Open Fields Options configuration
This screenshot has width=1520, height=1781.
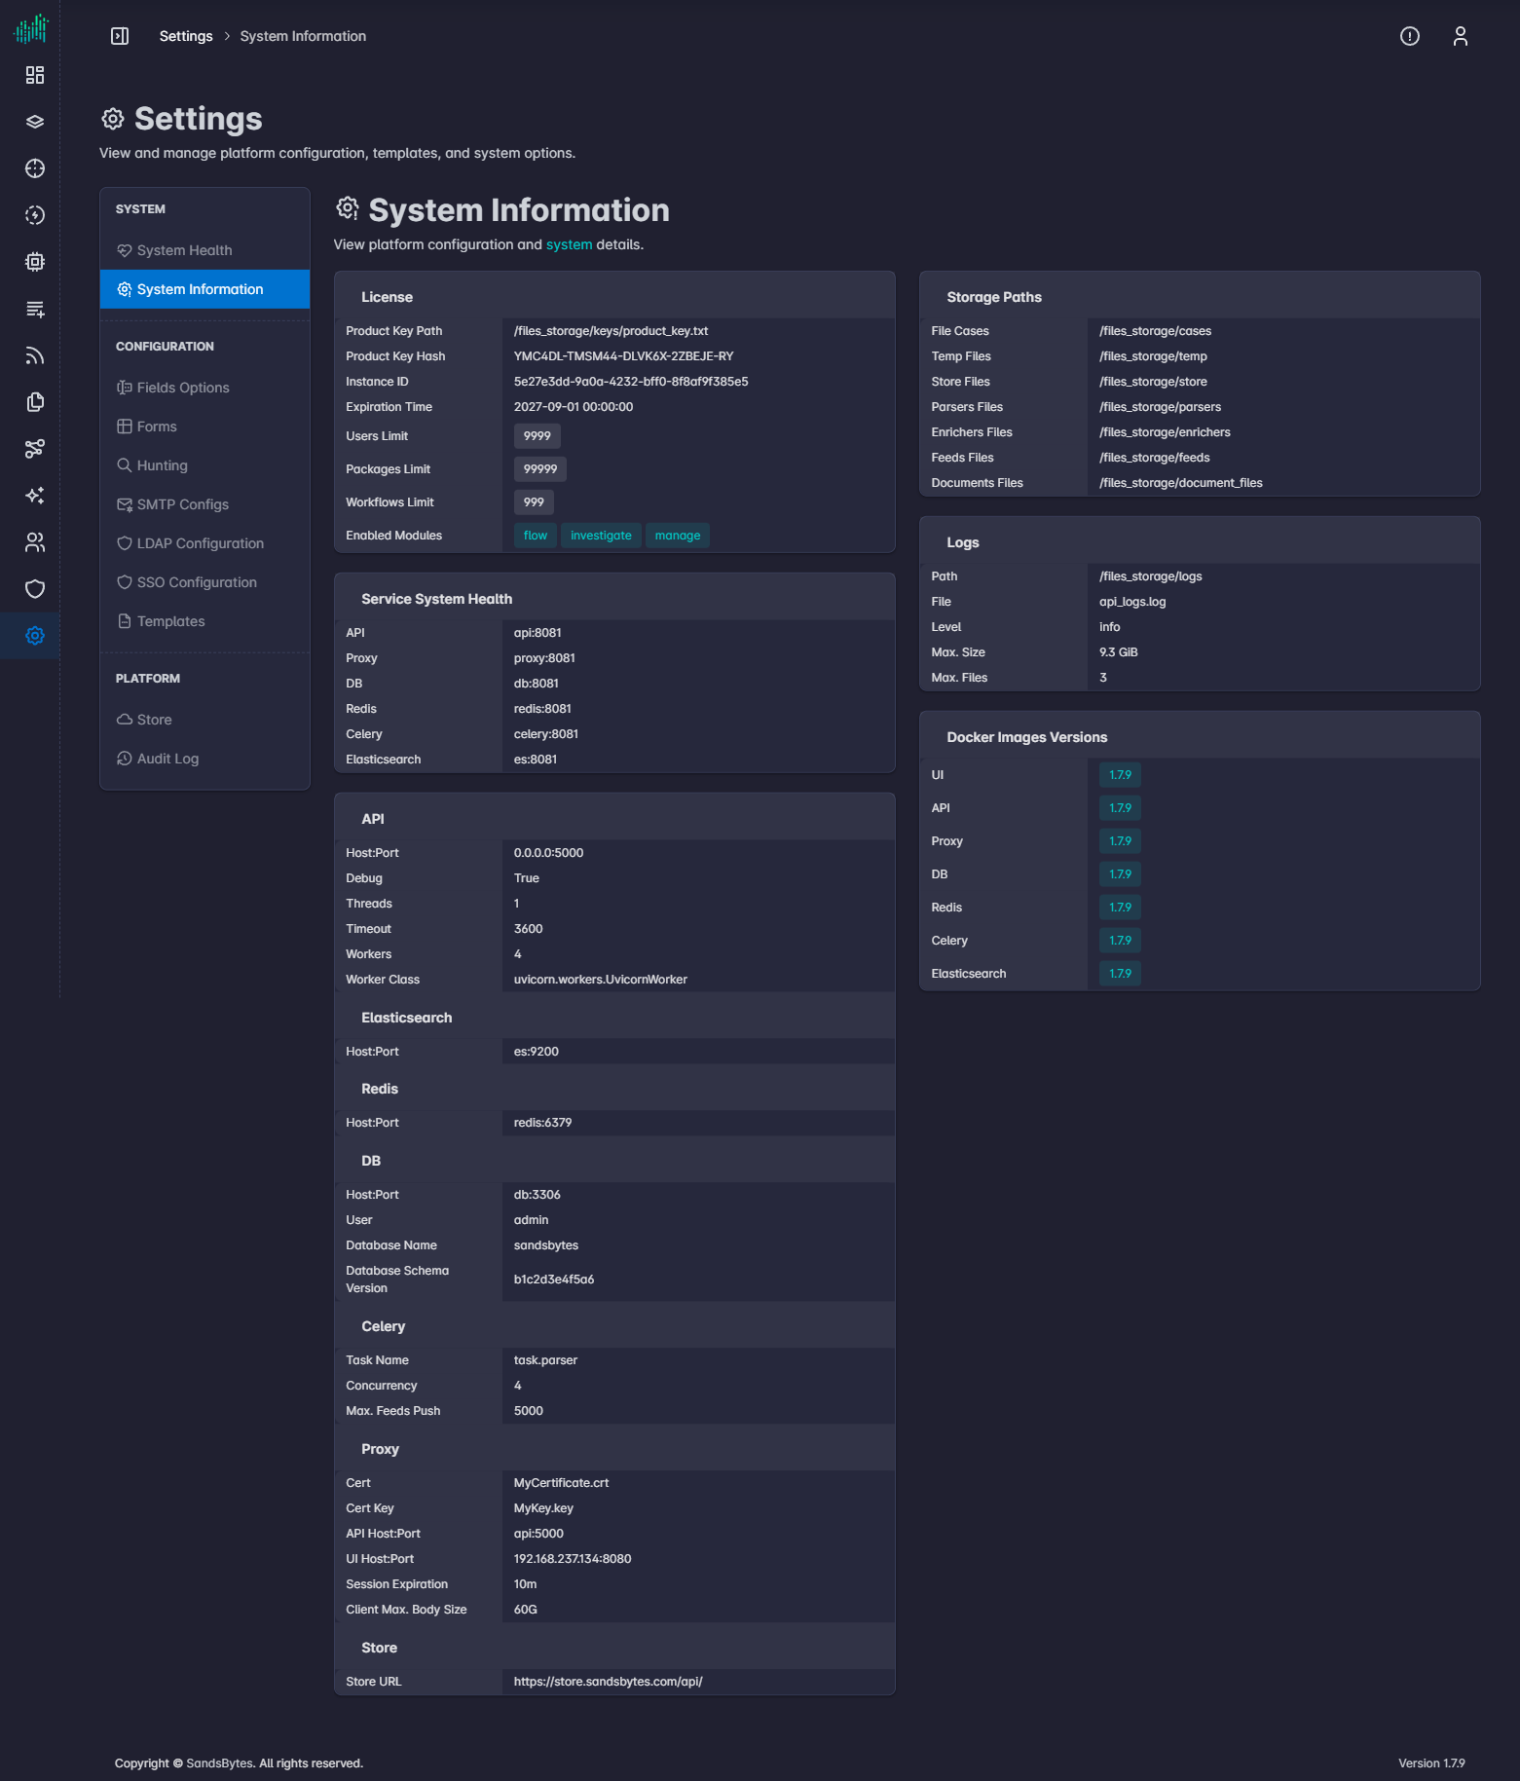(x=204, y=388)
